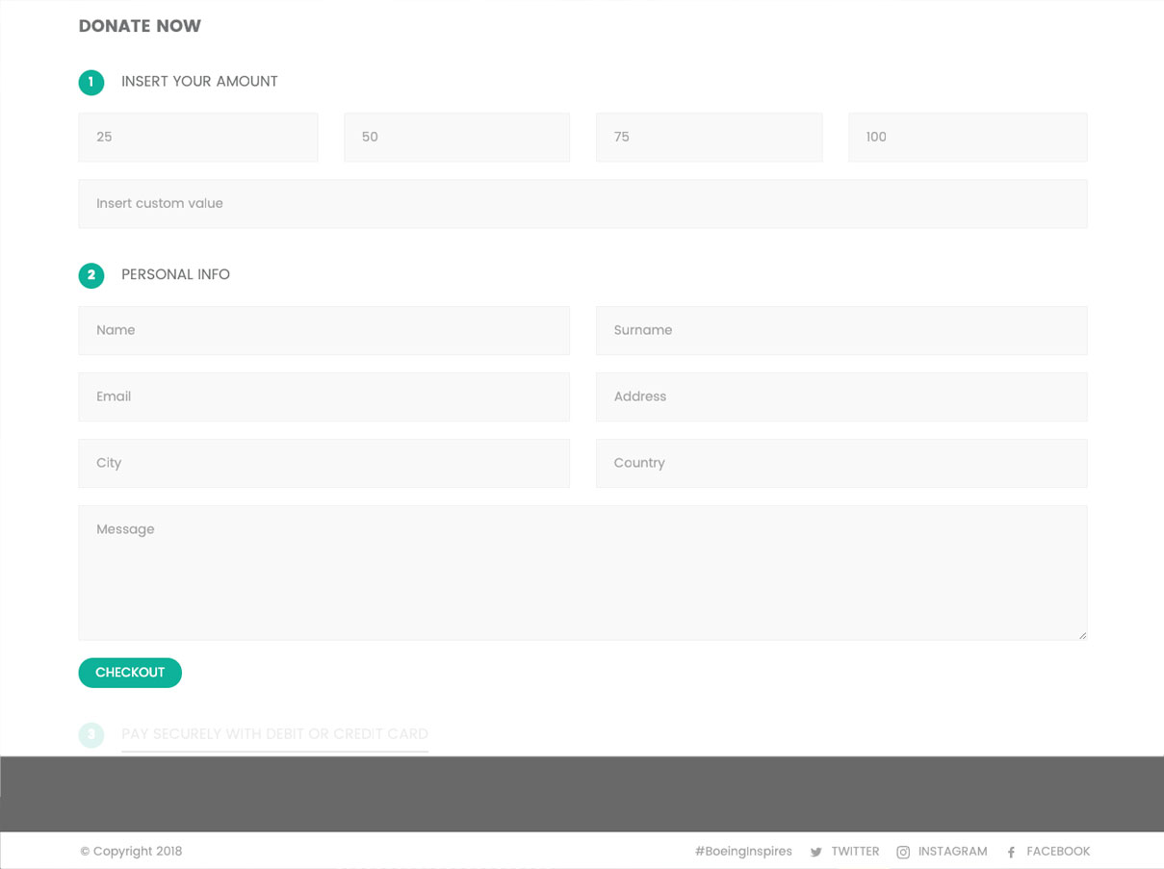
Task: Click the PAY SECURELY section heading
Action: tap(274, 733)
